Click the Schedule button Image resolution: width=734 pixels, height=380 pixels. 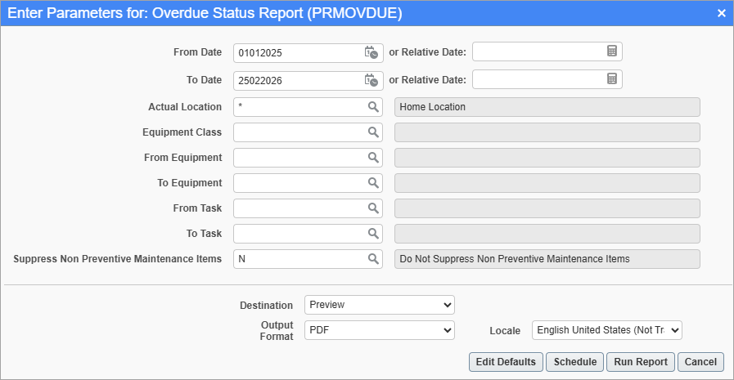pos(574,362)
